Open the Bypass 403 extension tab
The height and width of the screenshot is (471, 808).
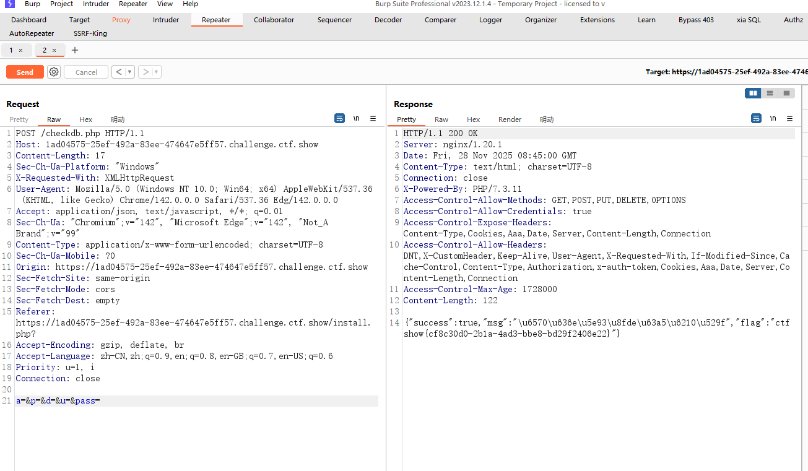click(x=696, y=20)
